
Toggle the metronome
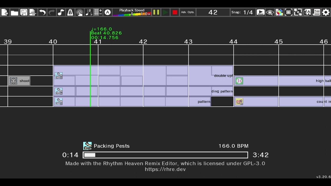point(70,12)
